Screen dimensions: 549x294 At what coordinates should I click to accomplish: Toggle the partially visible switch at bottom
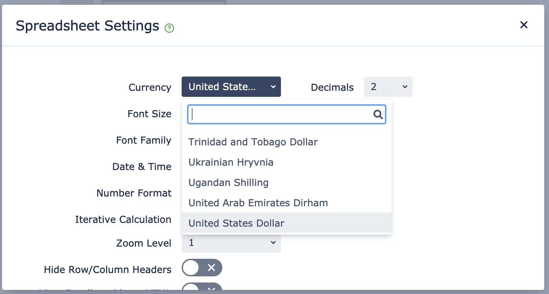pos(202,288)
